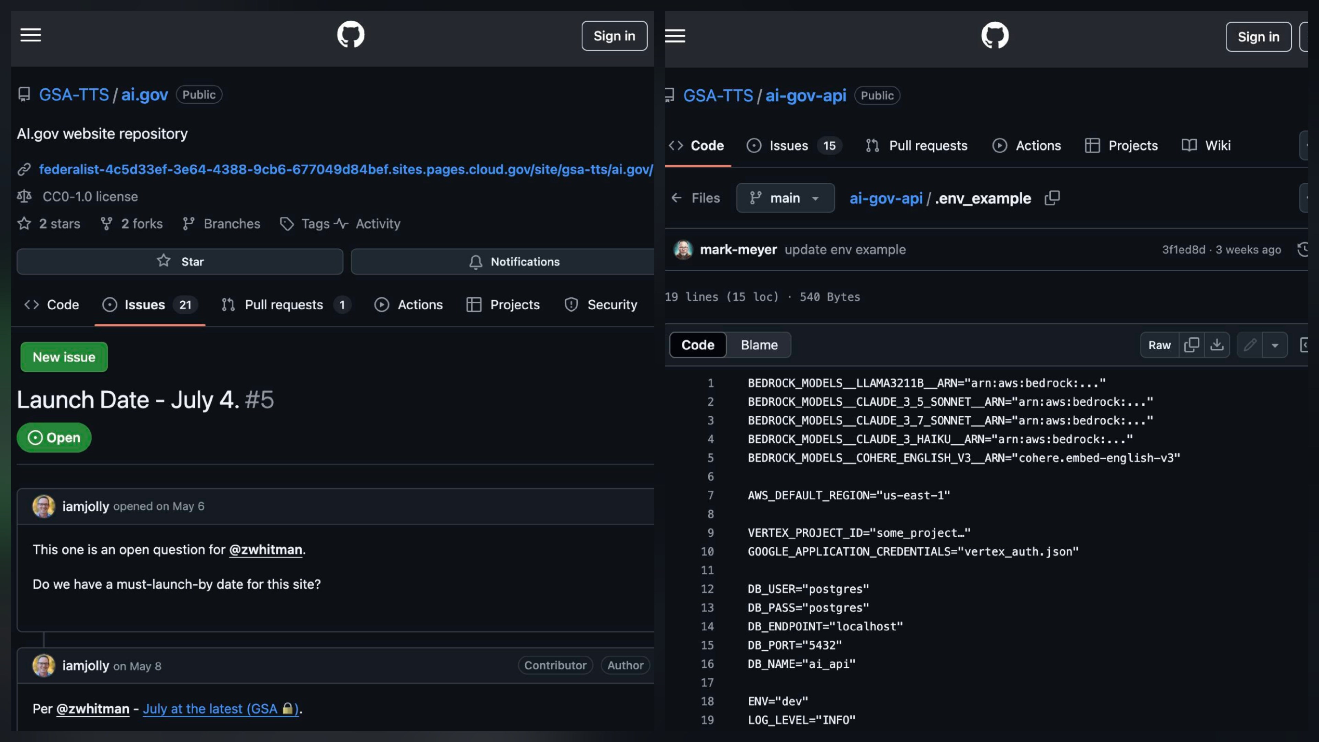Click the green New issue button
The height and width of the screenshot is (742, 1319).
(x=64, y=357)
